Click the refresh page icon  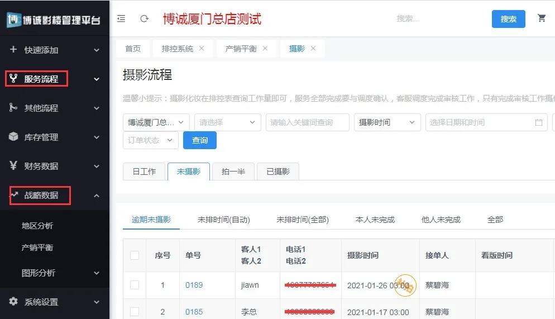pyautogui.click(x=144, y=18)
